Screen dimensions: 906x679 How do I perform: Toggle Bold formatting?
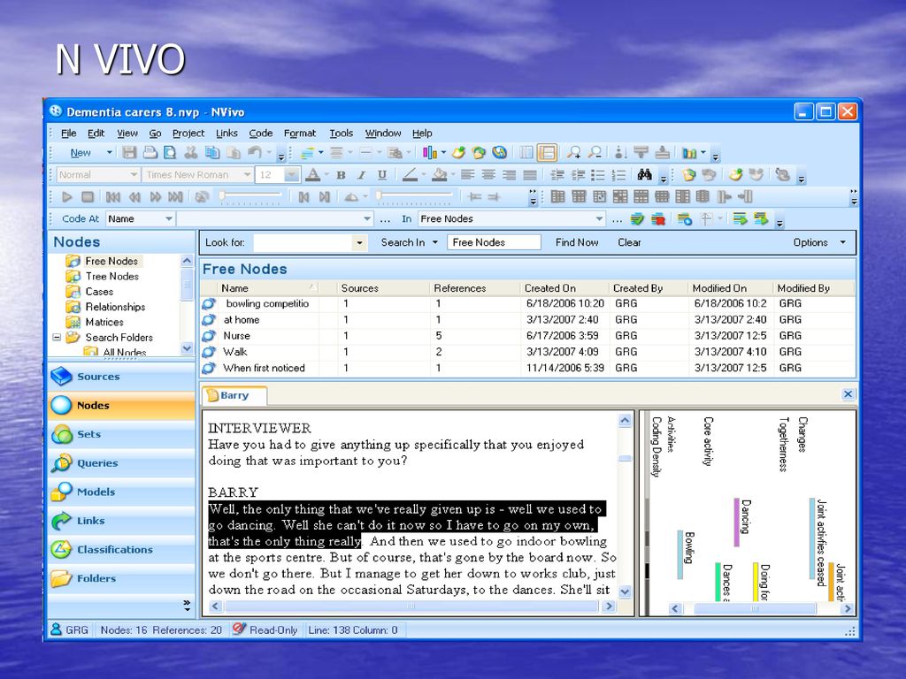click(x=341, y=175)
